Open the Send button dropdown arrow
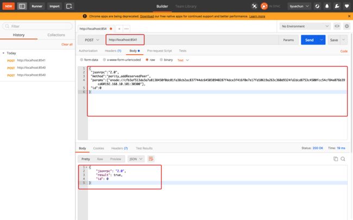Image resolution: width=353 pixels, height=220 pixels. [322, 40]
